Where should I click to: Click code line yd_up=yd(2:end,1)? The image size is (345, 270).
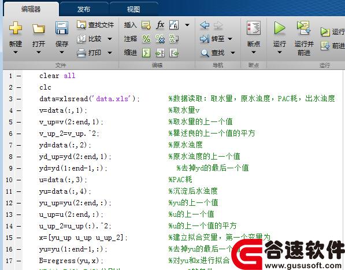click(75, 157)
